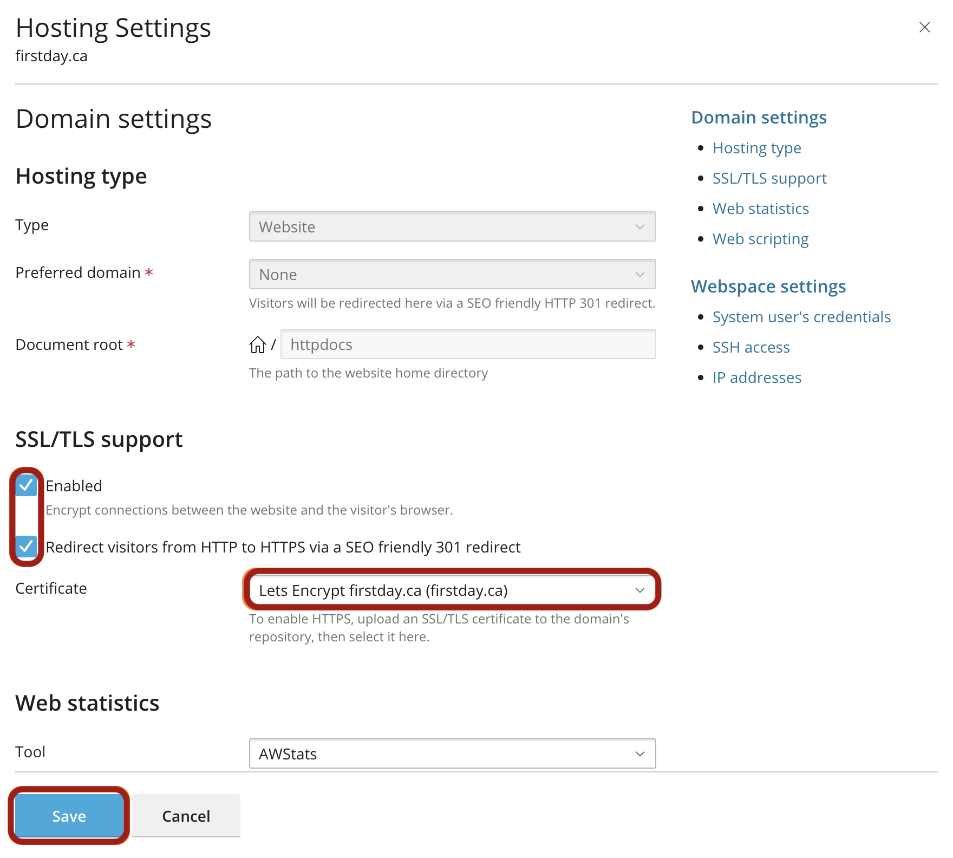This screenshot has width=953, height=858.
Task: Go to IP addresses link
Action: pos(756,378)
